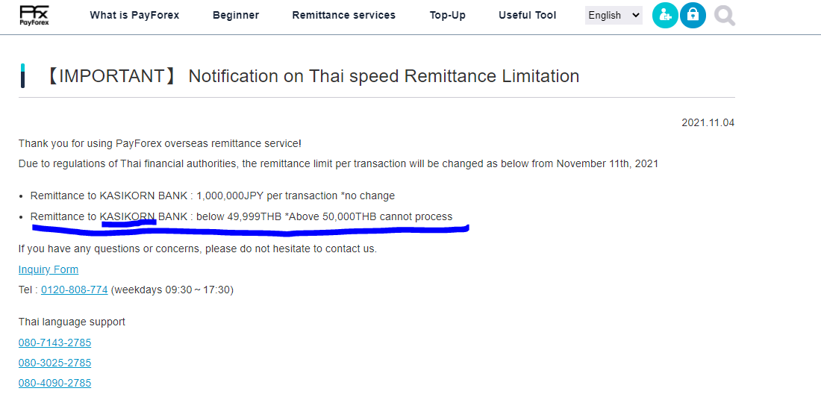Open the Useful Tool menu
The width and height of the screenshot is (821, 397).
click(528, 15)
